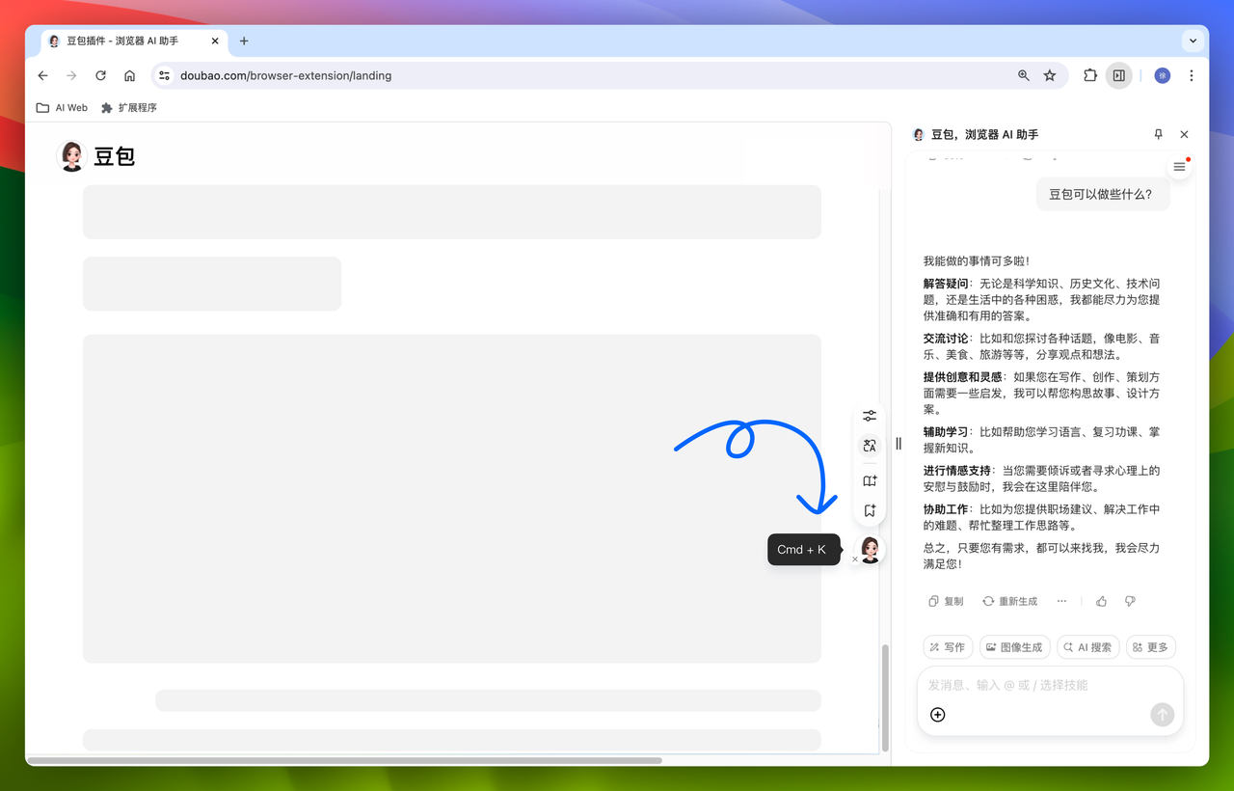This screenshot has height=791, width=1234.
Task: Copy the response with 复制 button
Action: click(x=946, y=601)
